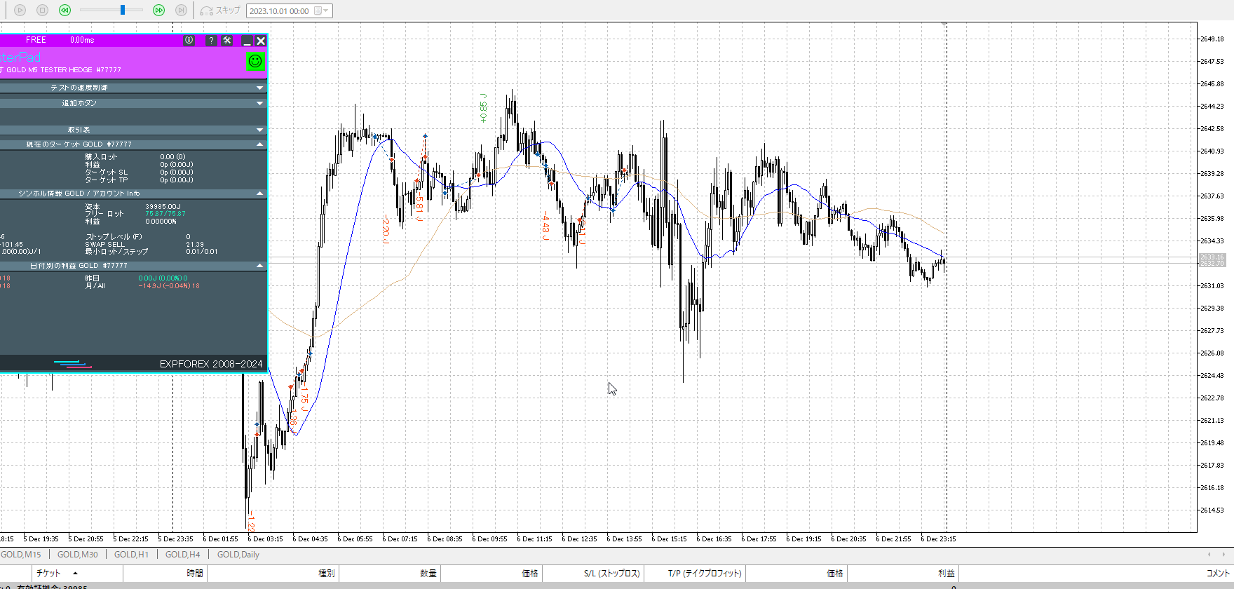Open the TesterPad tools settings icon

point(227,41)
